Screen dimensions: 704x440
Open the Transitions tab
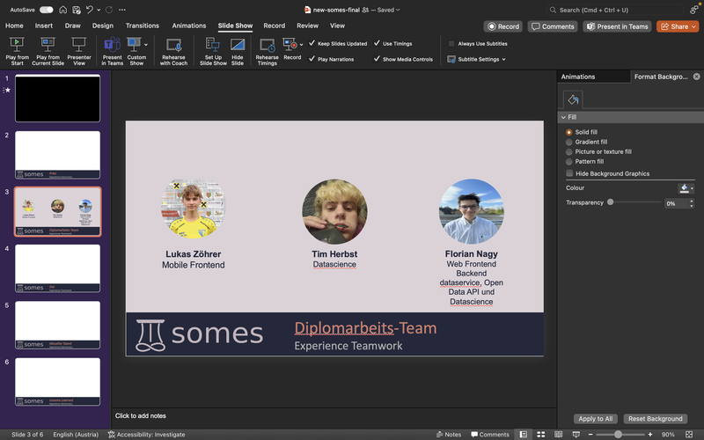coord(143,26)
